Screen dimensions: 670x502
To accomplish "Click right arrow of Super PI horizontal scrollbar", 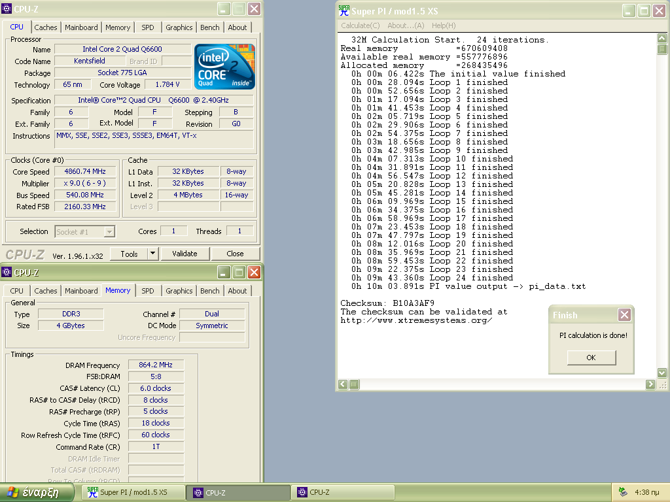I will [x=650, y=384].
